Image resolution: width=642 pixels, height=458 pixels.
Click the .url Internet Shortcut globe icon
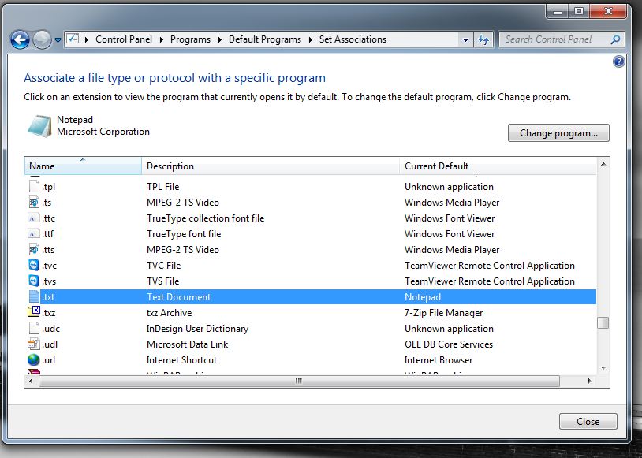[34, 360]
